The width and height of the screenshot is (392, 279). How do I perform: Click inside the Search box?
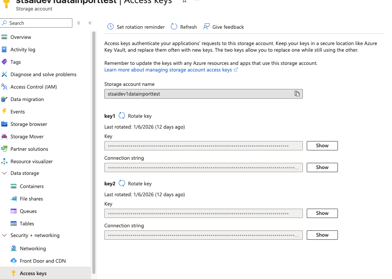(36, 23)
